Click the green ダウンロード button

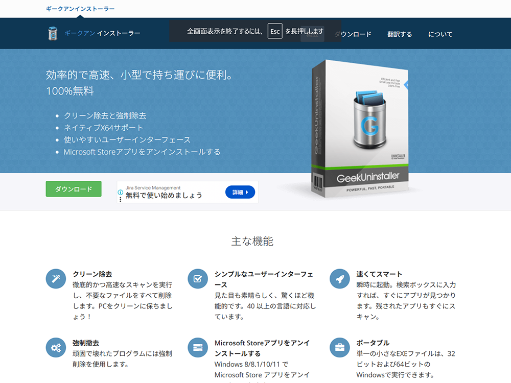tap(74, 189)
